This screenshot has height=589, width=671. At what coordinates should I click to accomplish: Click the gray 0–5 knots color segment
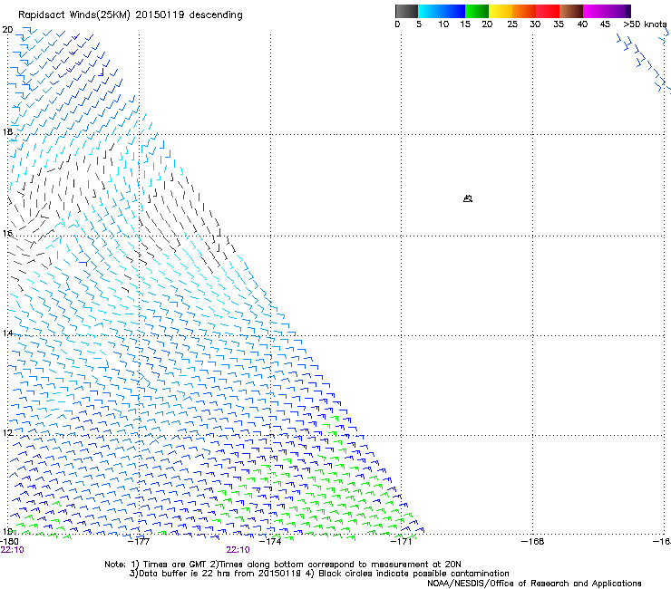406,11
